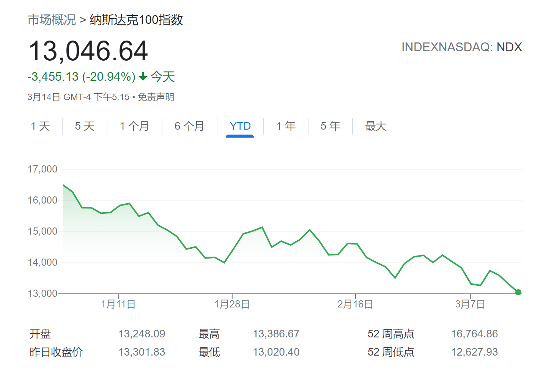Click the 2月16日 axis label

pyautogui.click(x=356, y=304)
